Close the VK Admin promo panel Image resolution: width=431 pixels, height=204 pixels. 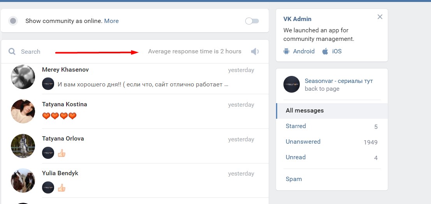(x=380, y=17)
